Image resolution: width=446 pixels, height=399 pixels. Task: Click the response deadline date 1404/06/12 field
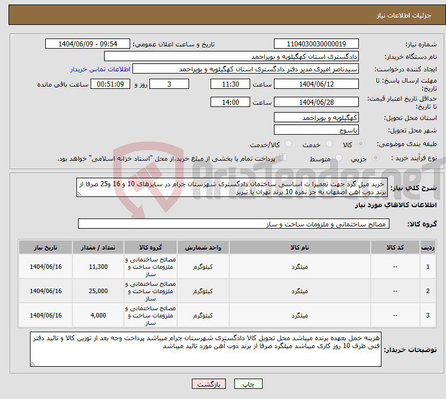pyautogui.click(x=316, y=84)
